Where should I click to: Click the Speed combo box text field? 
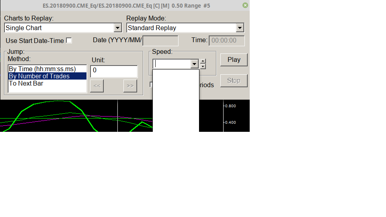point(172,64)
